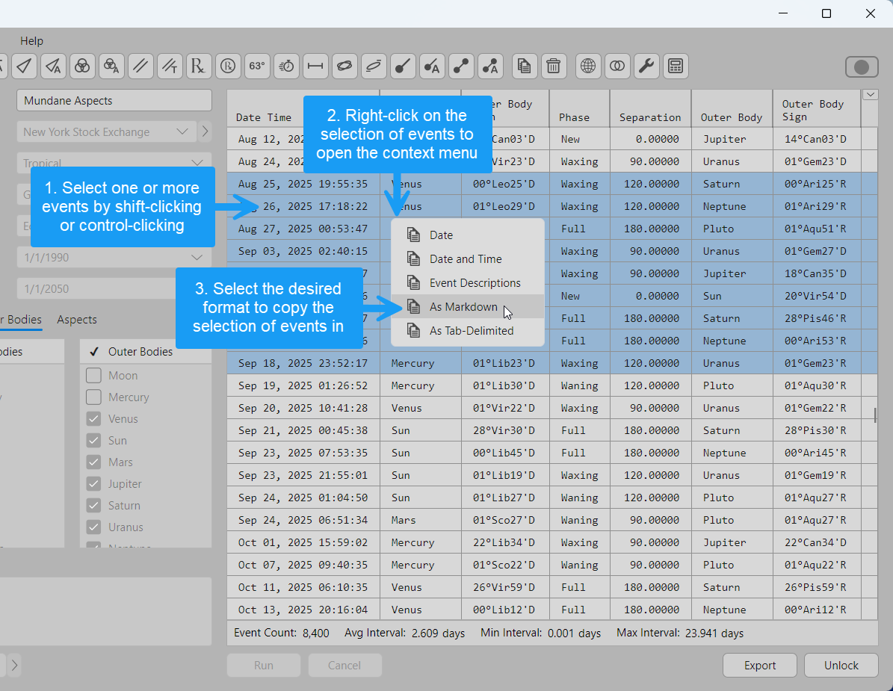Viewport: 893px width, 691px height.
Task: Select the two-node connector 'A' tool
Action: pyautogui.click(x=490, y=66)
